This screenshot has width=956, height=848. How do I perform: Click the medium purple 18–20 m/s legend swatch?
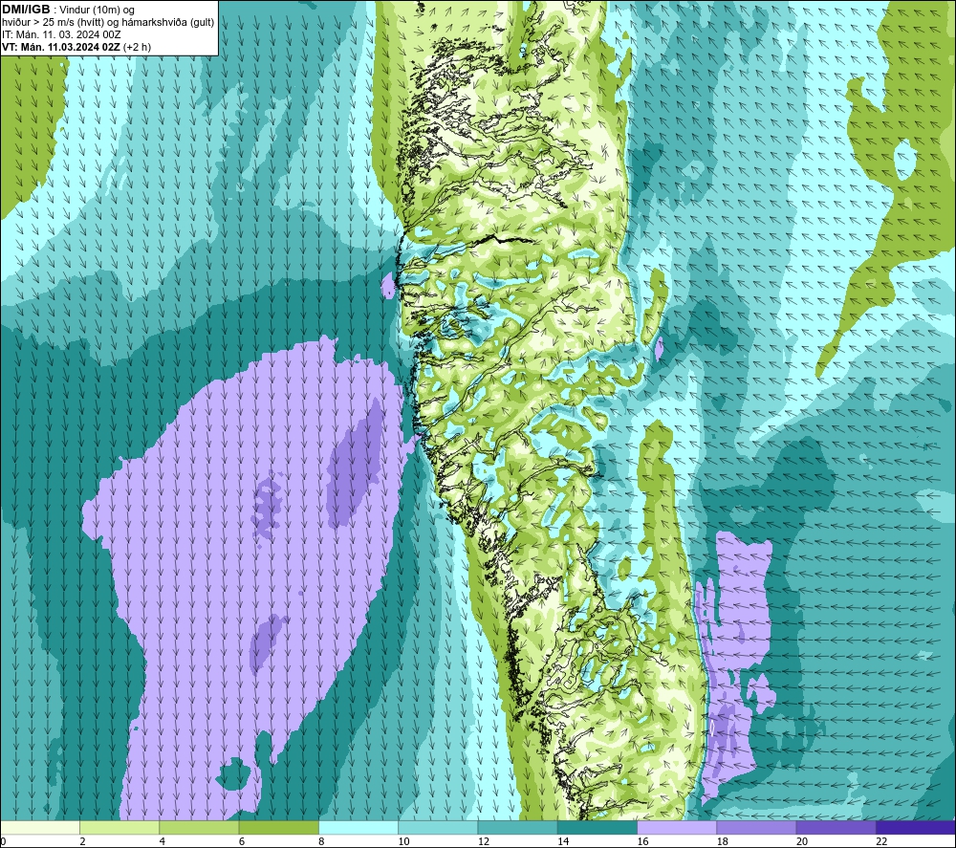(x=756, y=827)
